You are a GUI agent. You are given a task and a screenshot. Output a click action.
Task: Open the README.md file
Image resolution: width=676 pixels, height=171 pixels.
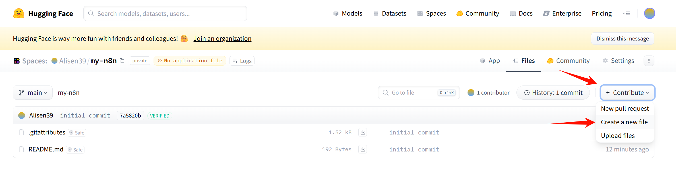46,149
